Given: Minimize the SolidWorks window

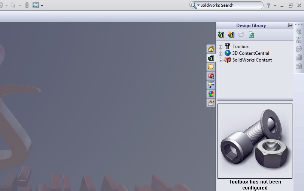Looking at the screenshot, I should (x=282, y=6).
